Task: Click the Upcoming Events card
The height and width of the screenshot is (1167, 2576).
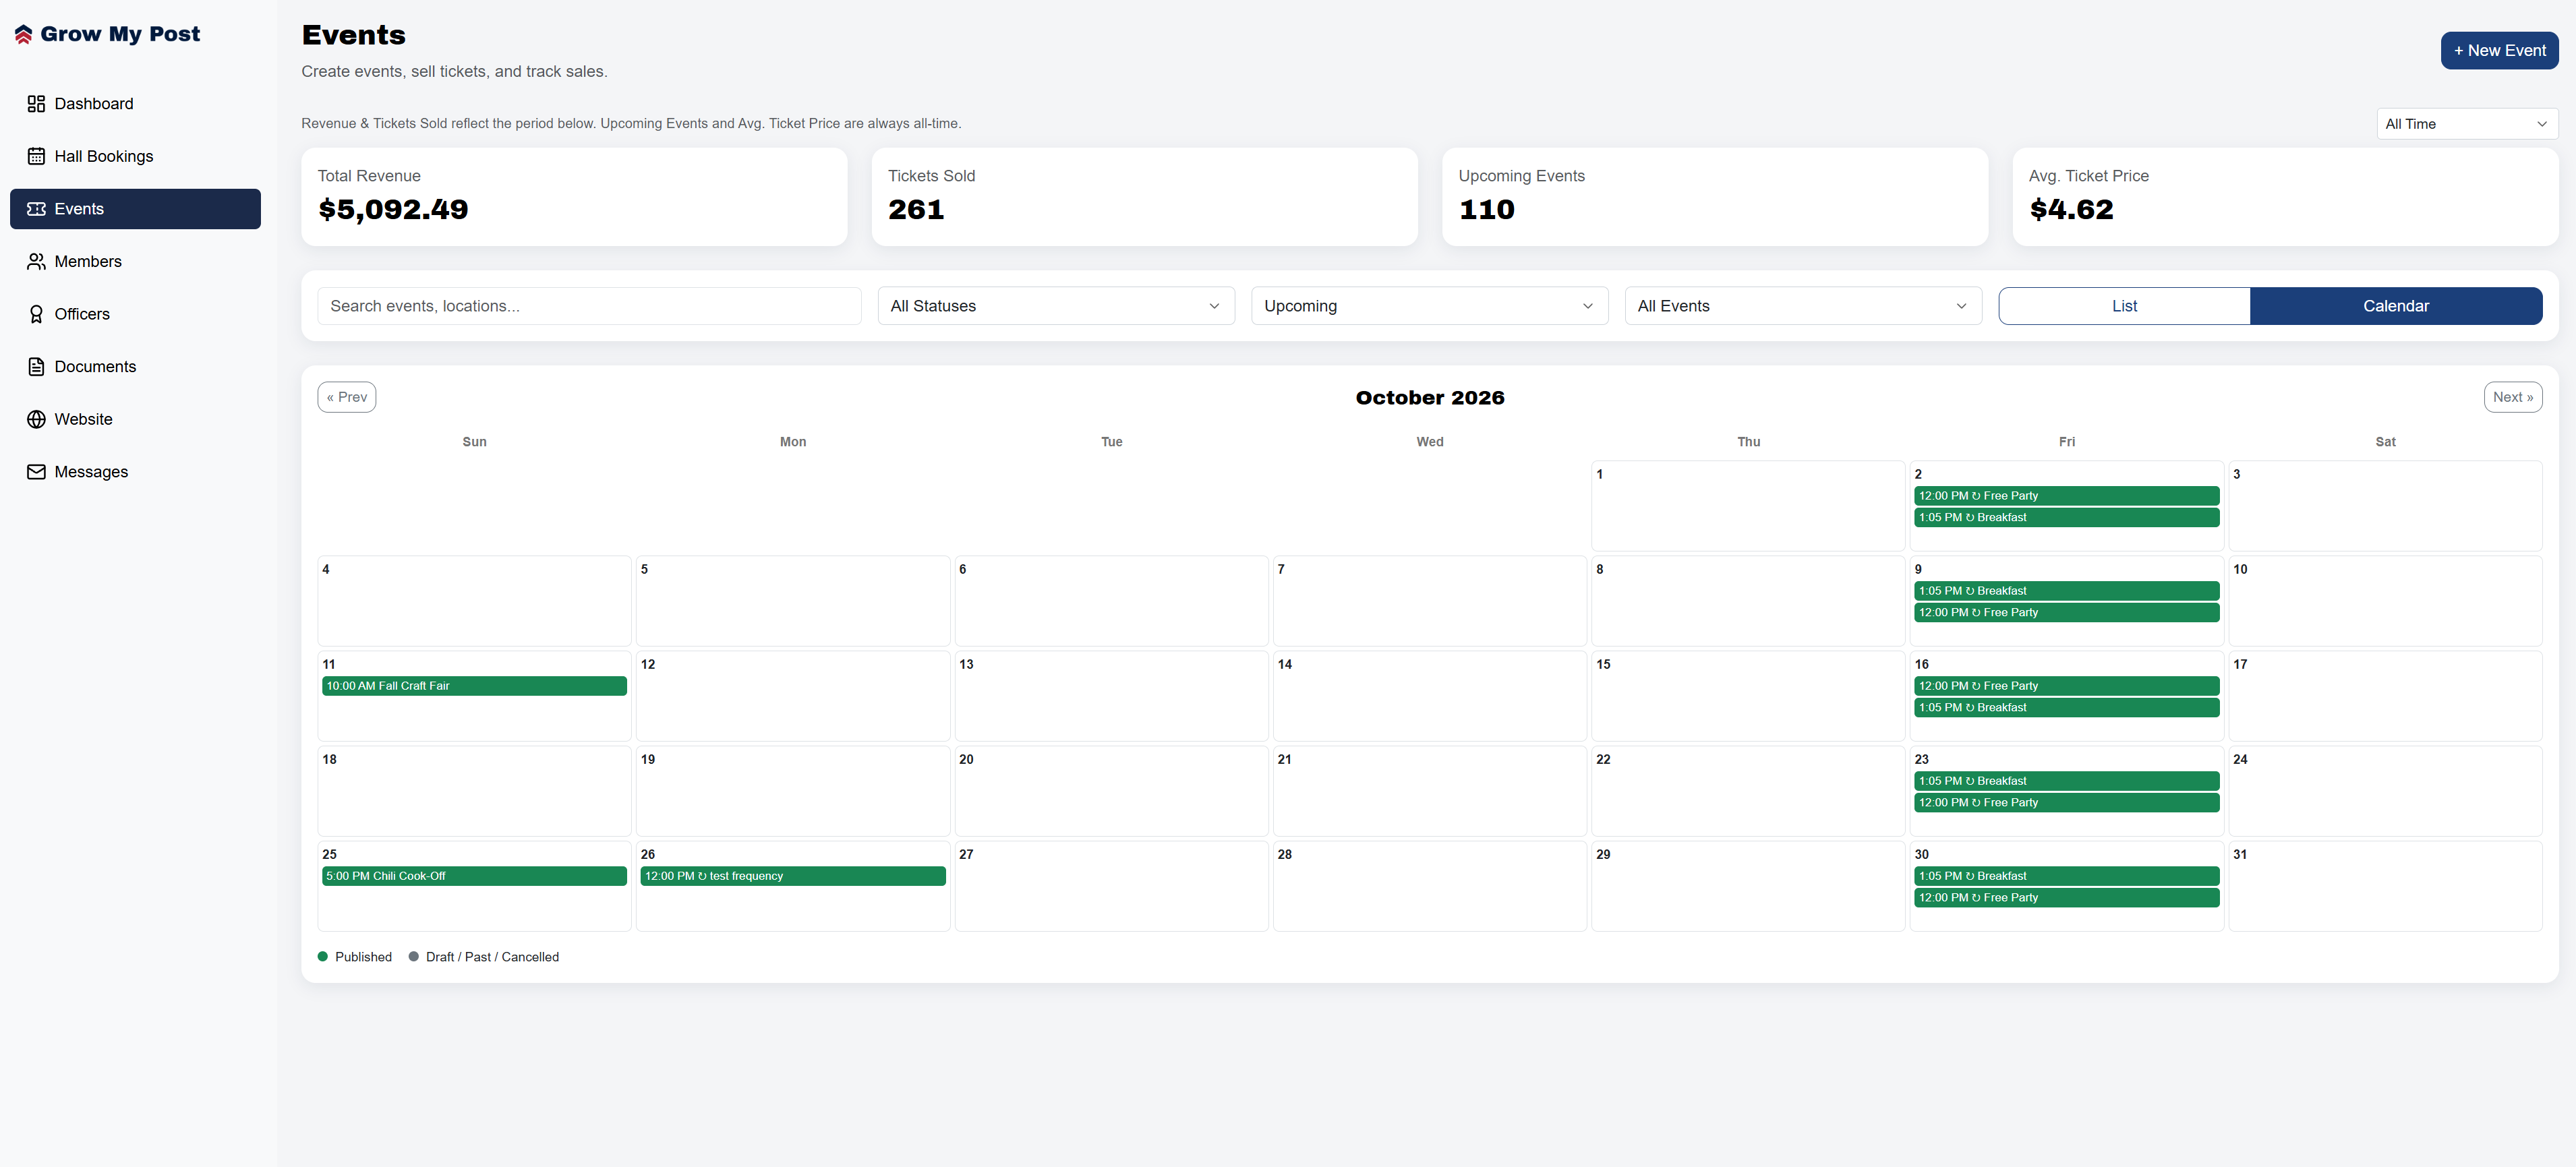Action: point(1714,197)
